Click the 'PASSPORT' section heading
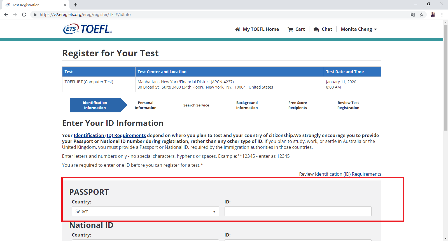 [89, 192]
